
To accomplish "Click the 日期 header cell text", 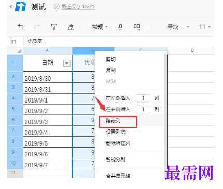I will pos(48,62).
